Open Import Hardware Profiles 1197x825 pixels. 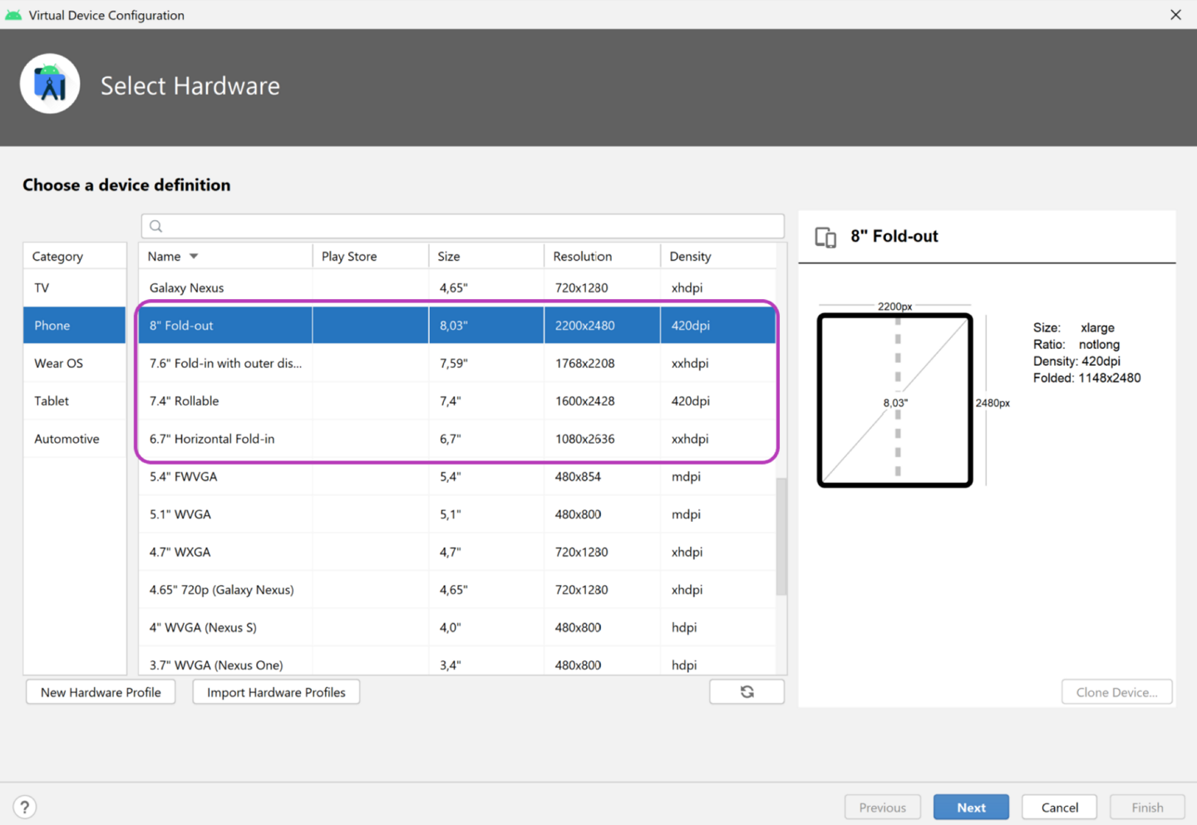pyautogui.click(x=276, y=691)
